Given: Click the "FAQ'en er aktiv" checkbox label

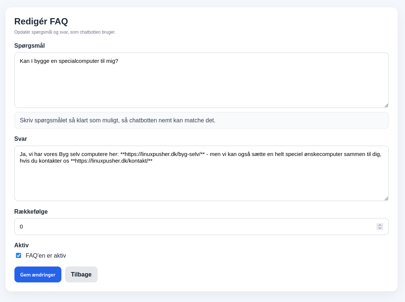Looking at the screenshot, I should point(46,255).
